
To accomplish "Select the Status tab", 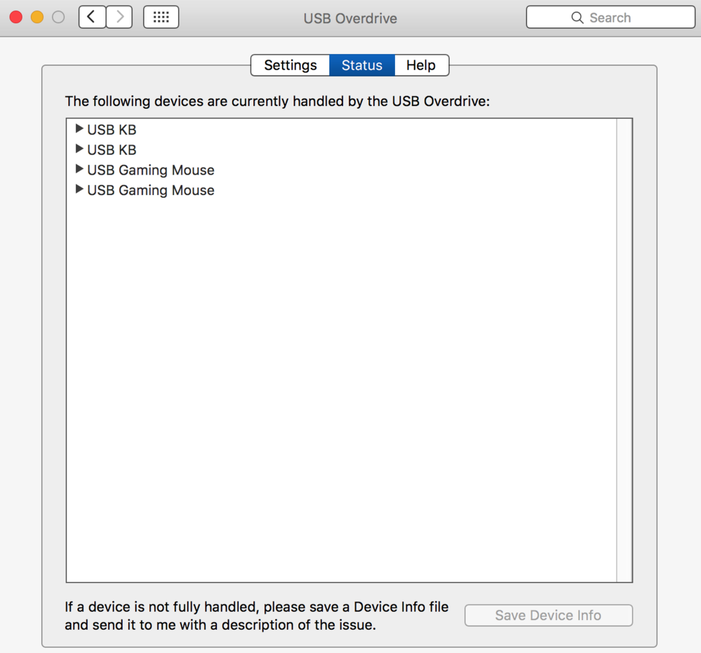I will pyautogui.click(x=362, y=65).
